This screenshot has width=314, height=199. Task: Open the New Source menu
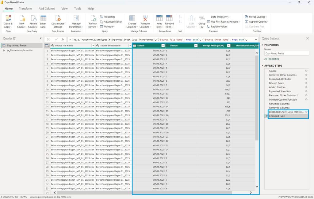click(x=22, y=22)
